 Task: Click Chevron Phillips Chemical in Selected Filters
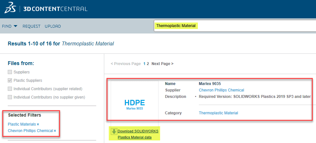[30, 131]
